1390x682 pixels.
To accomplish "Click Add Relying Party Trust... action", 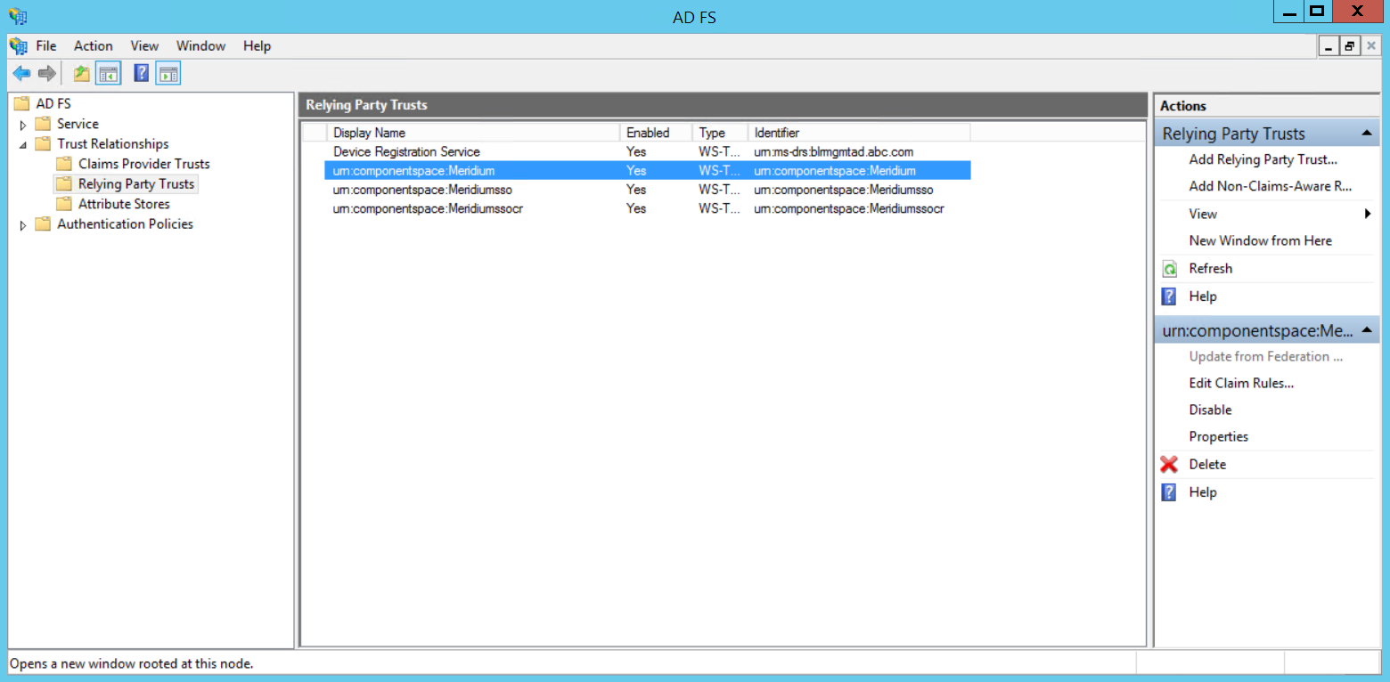I will (x=1263, y=159).
